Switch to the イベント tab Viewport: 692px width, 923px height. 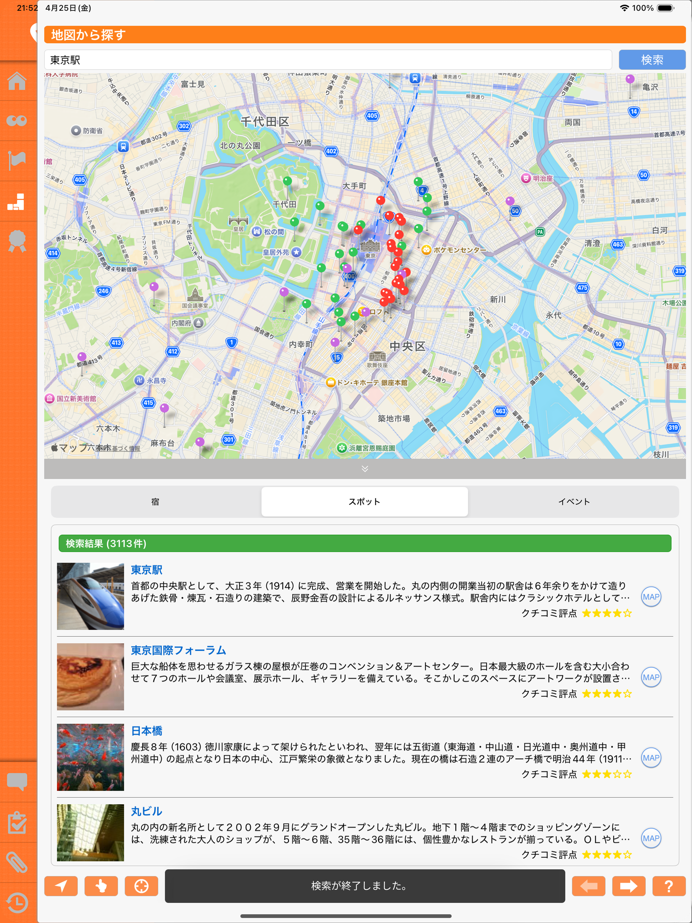click(574, 501)
